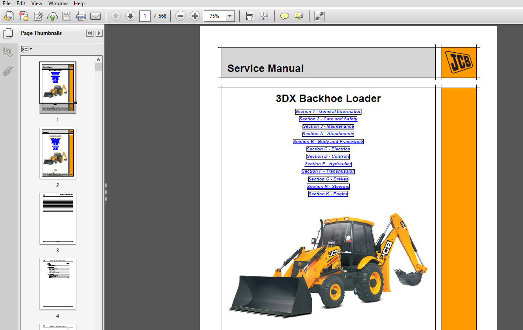Viewport: 523px width, 330px height.
Task: Open the View menu
Action: coord(37,3)
